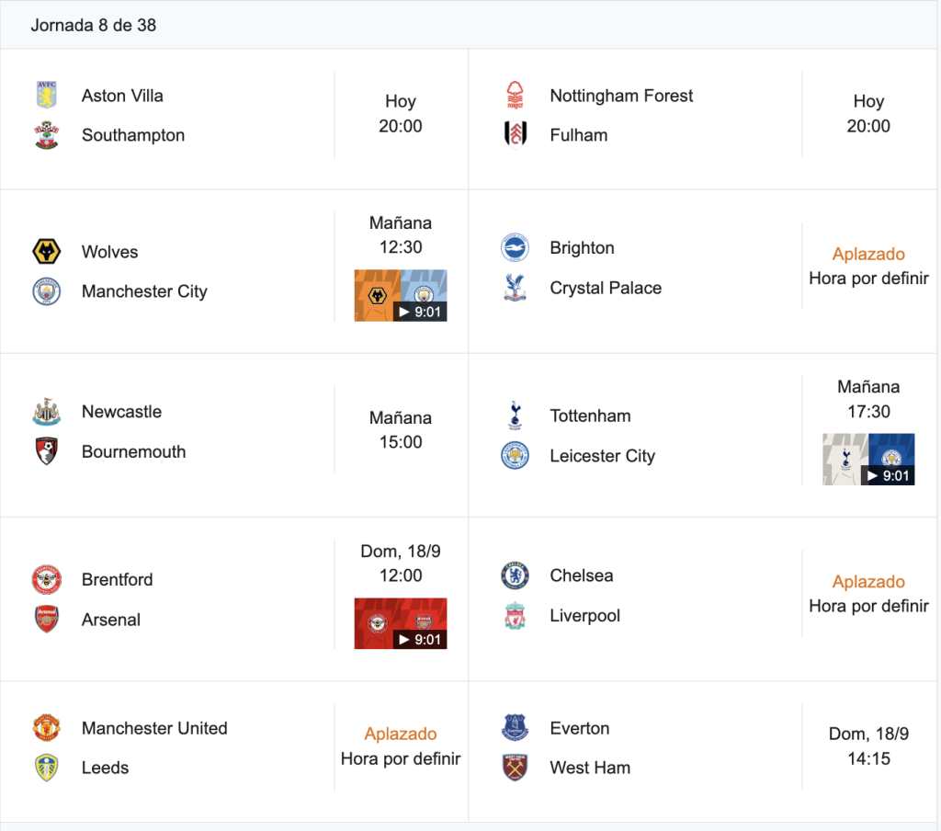The height and width of the screenshot is (831, 941).
Task: Click the Jornada 8 de 38 header
Action: pyautogui.click(x=94, y=25)
